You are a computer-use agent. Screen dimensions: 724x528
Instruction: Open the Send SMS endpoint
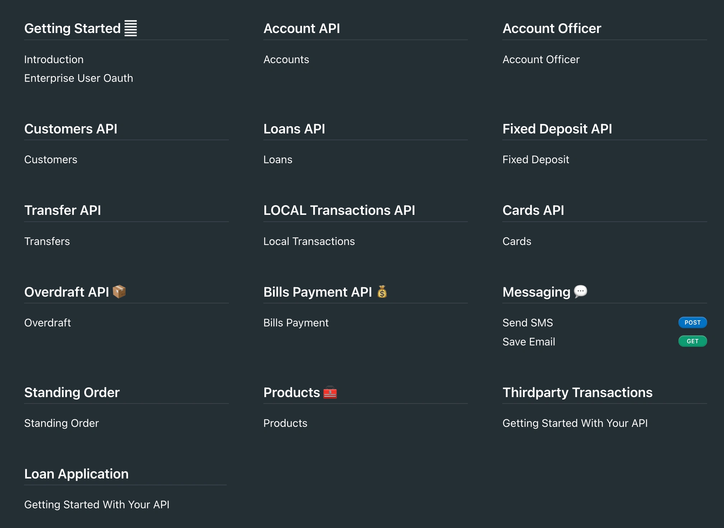[528, 323]
